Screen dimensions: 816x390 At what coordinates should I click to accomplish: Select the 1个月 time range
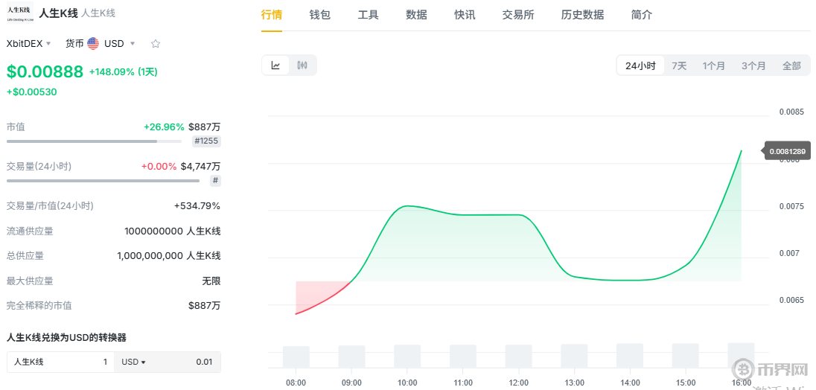(713, 65)
